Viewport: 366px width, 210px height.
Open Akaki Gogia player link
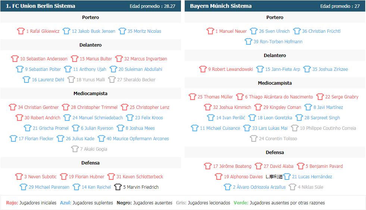(x=94, y=149)
